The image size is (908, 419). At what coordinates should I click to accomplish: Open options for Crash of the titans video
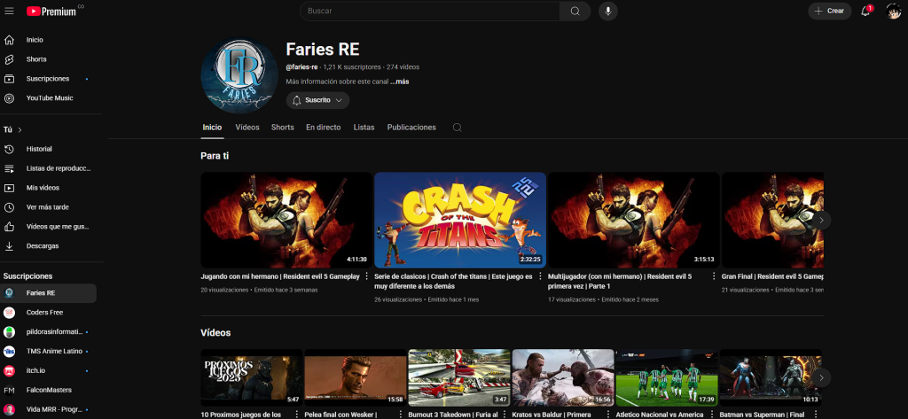click(540, 276)
